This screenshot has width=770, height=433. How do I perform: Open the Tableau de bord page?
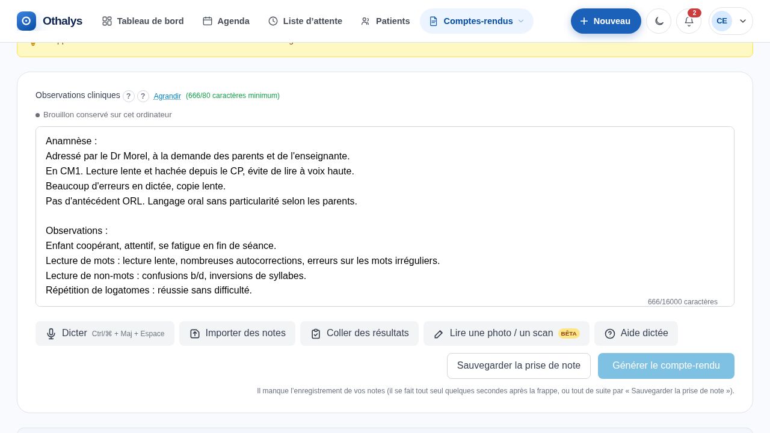coord(143,21)
